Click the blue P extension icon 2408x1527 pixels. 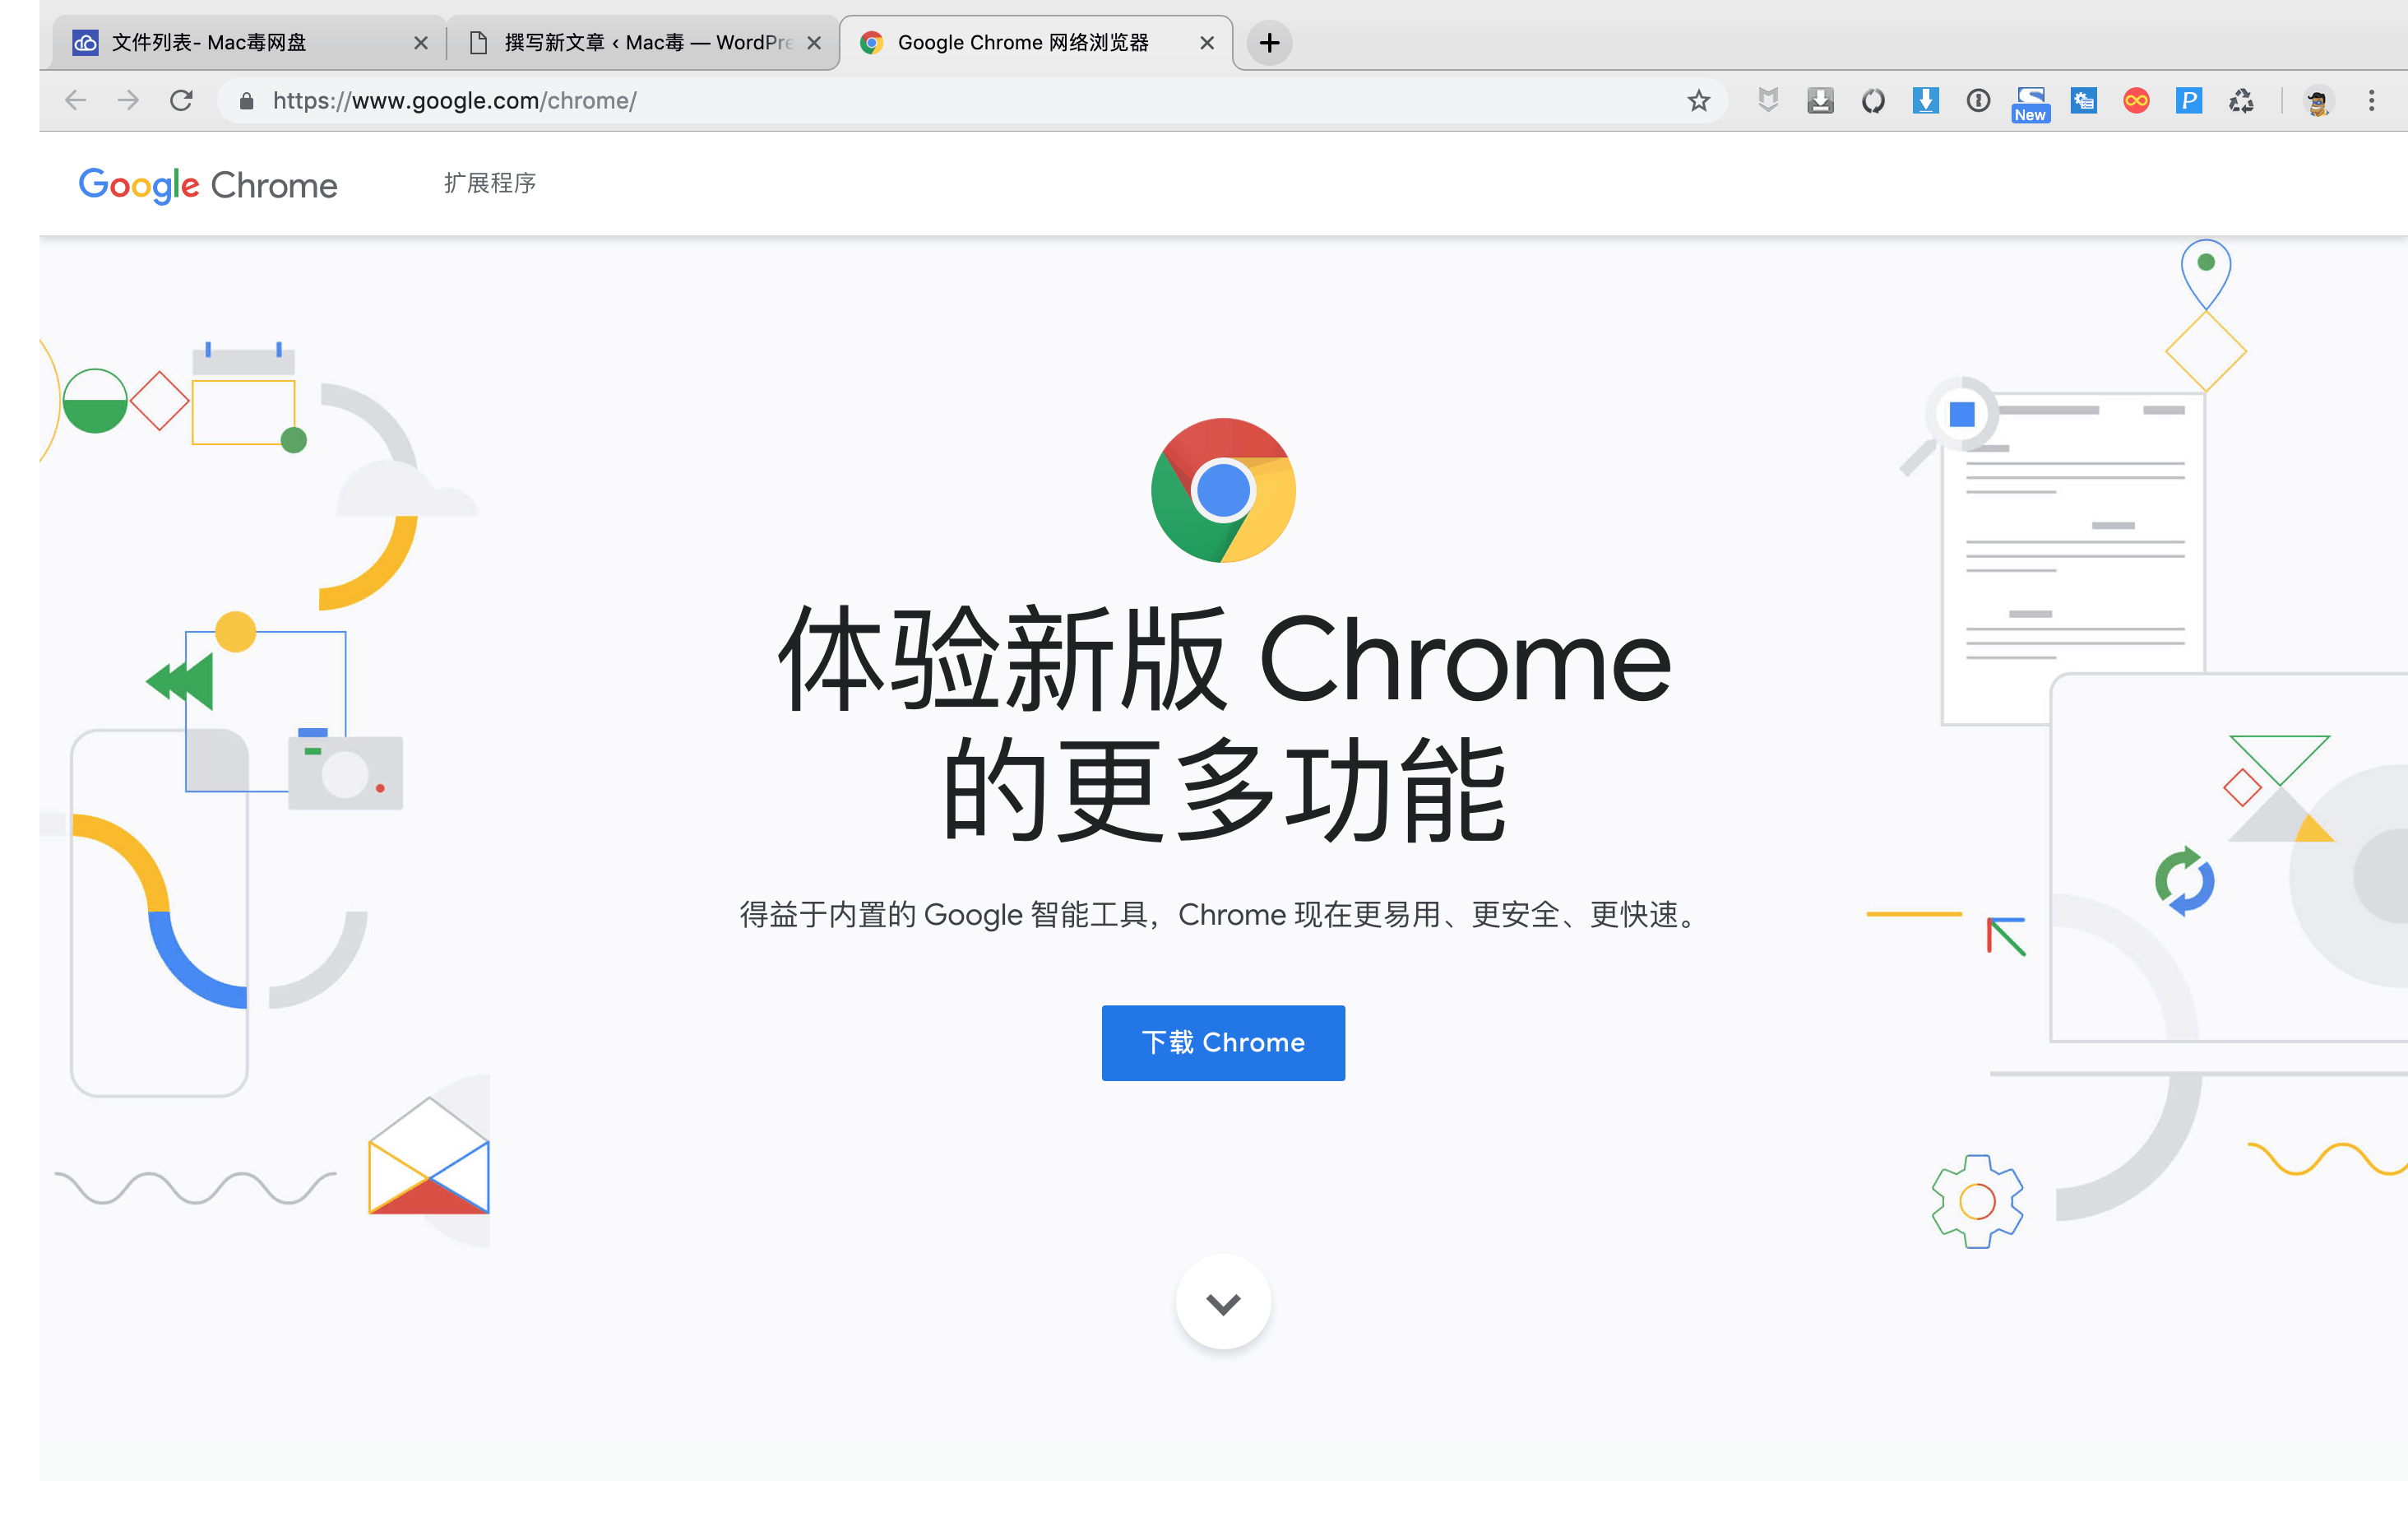click(x=2188, y=100)
